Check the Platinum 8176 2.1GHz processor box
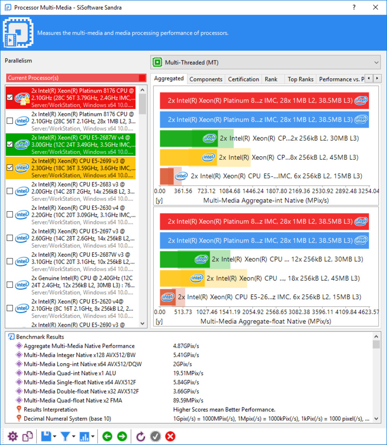Viewport: 387px width, 445px height. click(x=10, y=121)
